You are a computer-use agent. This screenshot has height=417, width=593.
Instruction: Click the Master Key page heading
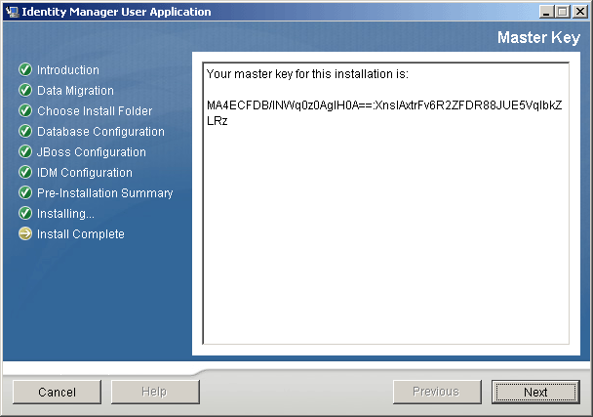pos(538,37)
